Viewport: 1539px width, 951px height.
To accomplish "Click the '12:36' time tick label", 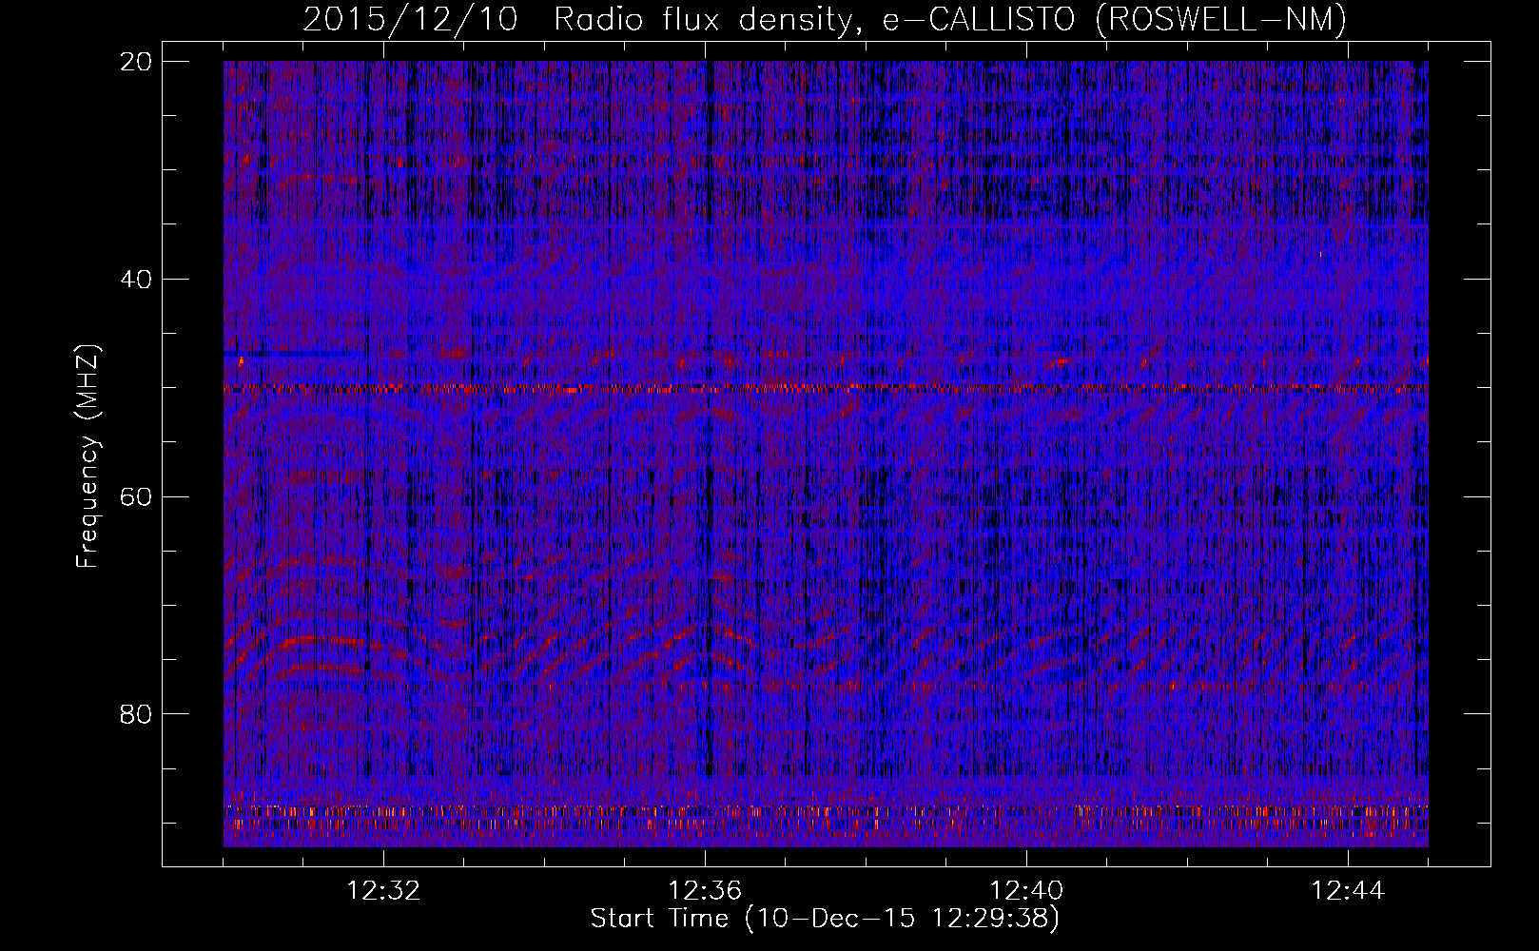I will coord(705,891).
